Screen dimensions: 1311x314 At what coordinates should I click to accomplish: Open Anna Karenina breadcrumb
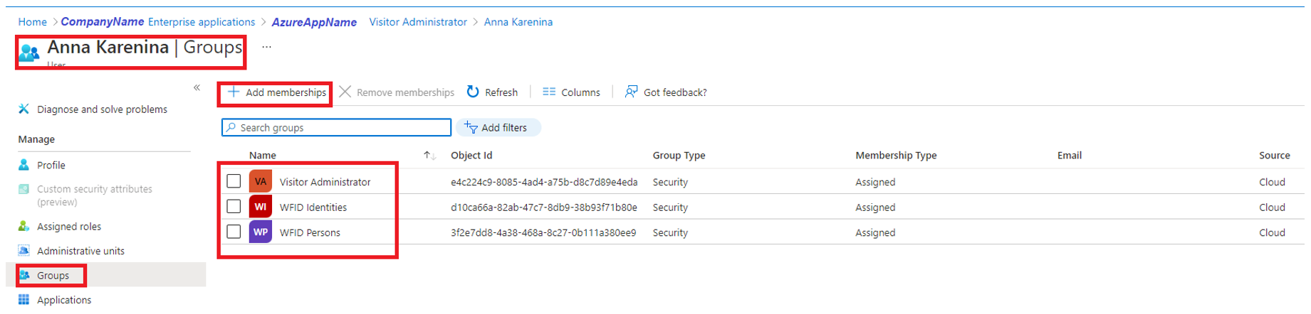[518, 22]
